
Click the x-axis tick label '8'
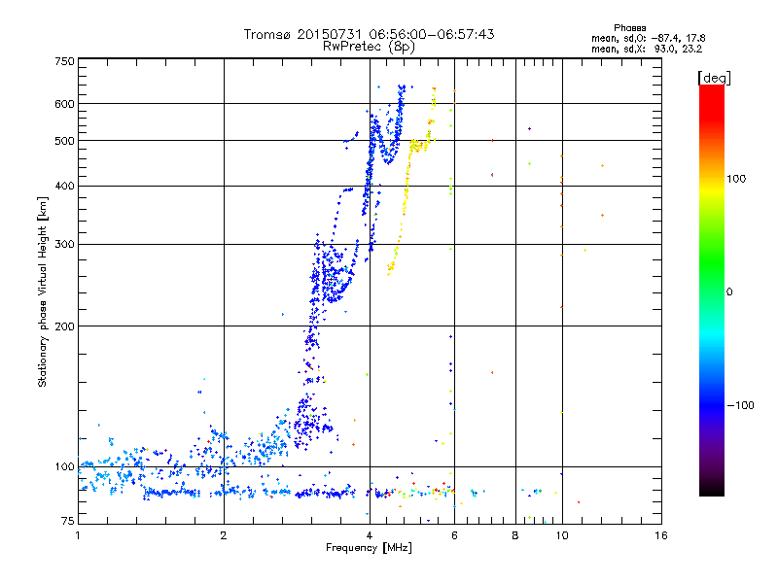pyautogui.click(x=515, y=535)
